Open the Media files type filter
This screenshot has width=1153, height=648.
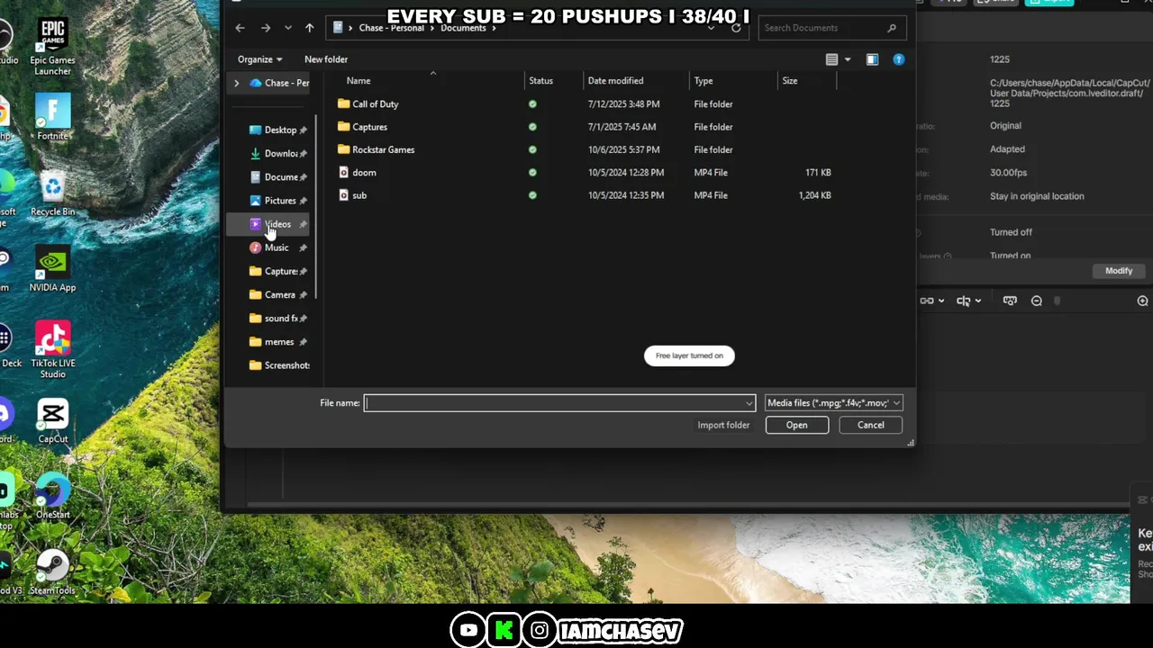pos(833,403)
